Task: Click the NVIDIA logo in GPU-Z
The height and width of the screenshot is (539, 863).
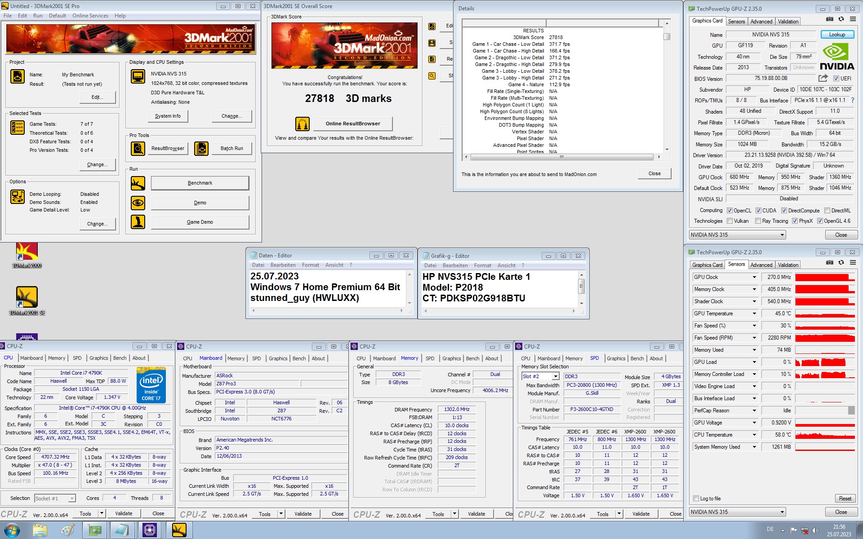Action: point(837,57)
